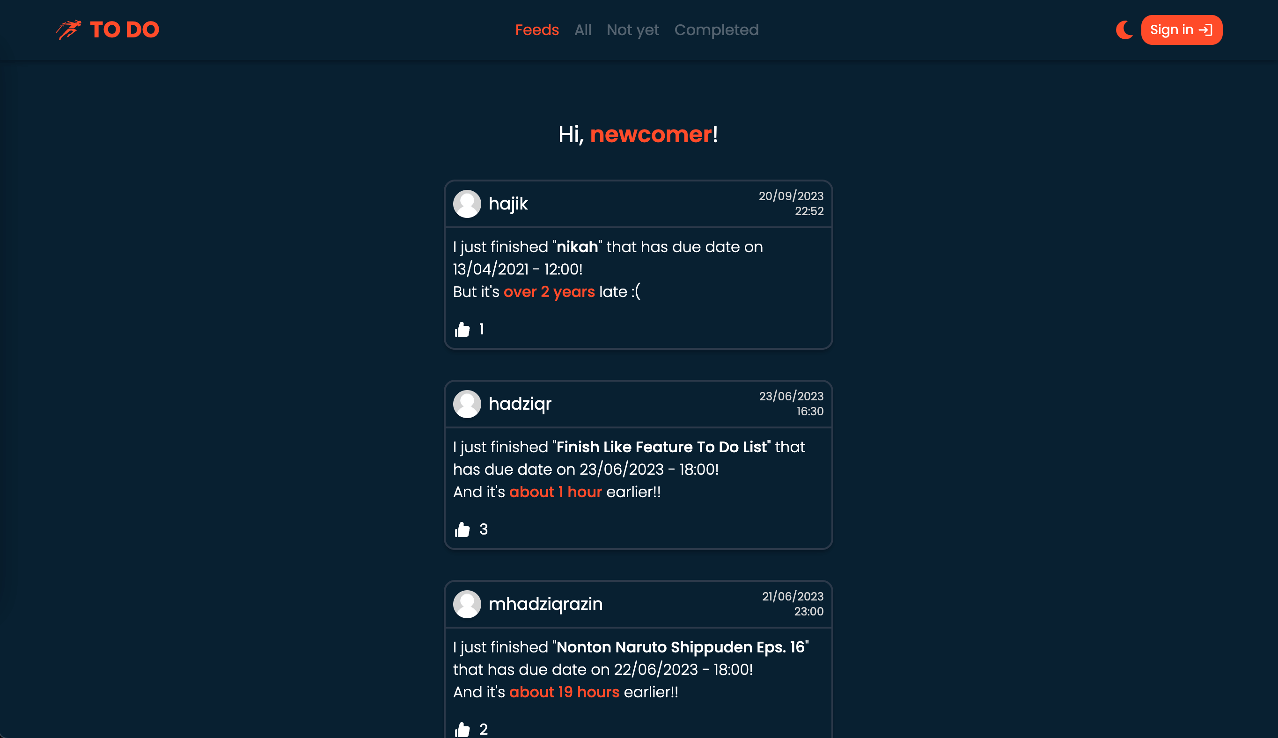
Task: Click the 20/09/2023 timestamp on hajik's post
Action: point(791,196)
